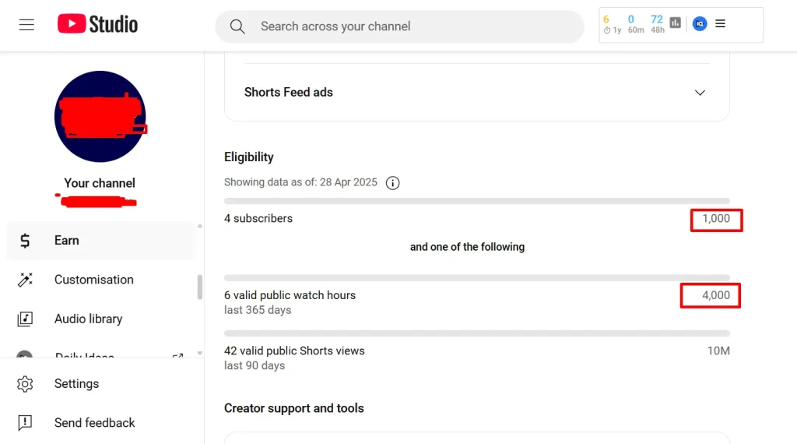Click the YouTube Studio logo
The height and width of the screenshot is (444, 797).
coord(97,24)
